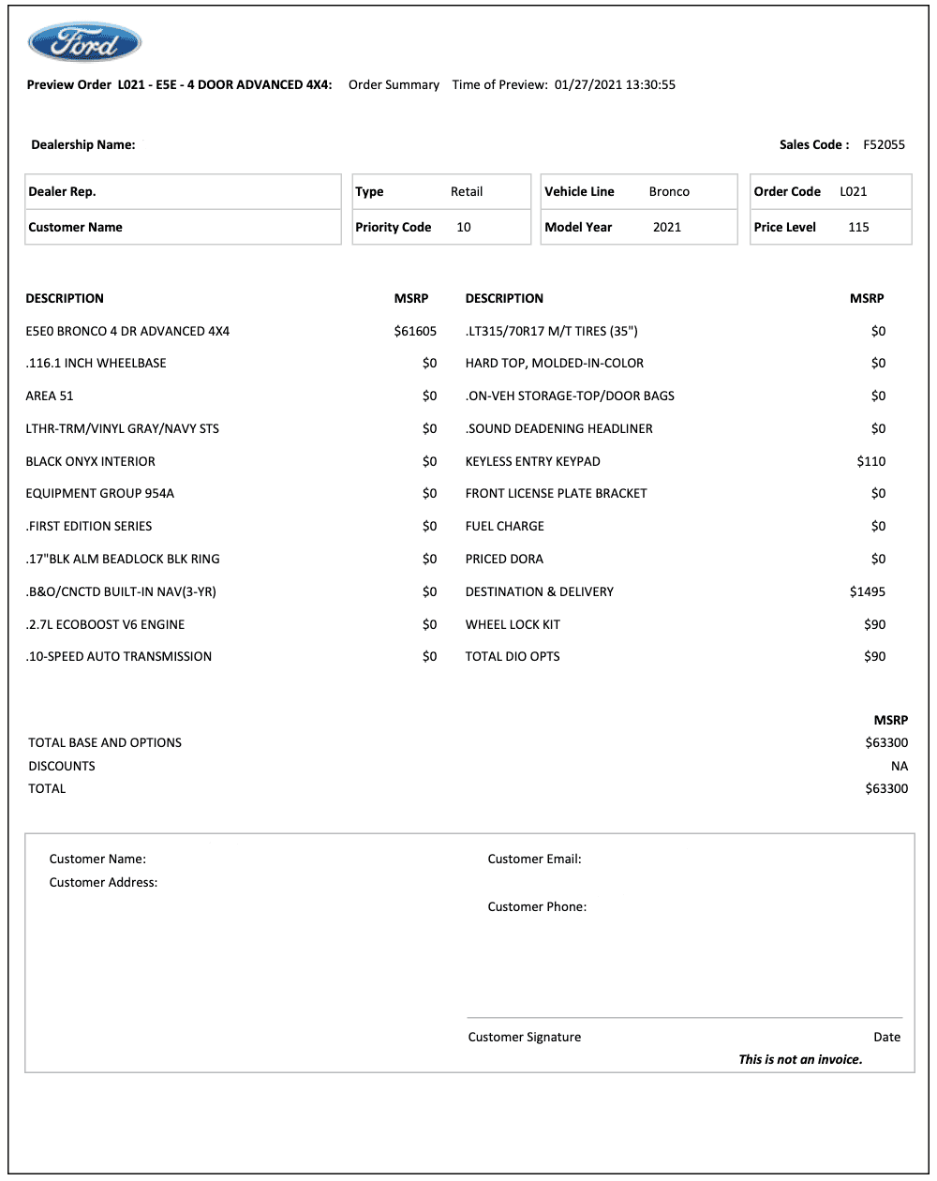Click the DESTINATION & DELIVERY line

pos(540,591)
